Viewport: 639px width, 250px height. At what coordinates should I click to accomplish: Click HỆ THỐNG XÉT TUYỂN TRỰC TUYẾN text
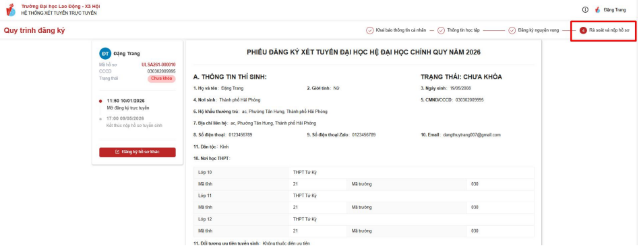(59, 13)
